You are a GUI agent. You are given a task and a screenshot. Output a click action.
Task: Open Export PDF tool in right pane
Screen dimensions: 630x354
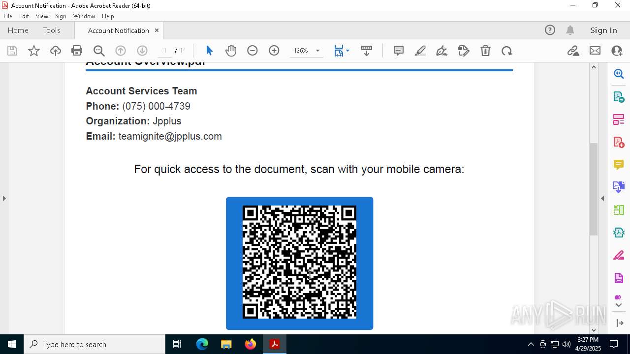(x=619, y=96)
